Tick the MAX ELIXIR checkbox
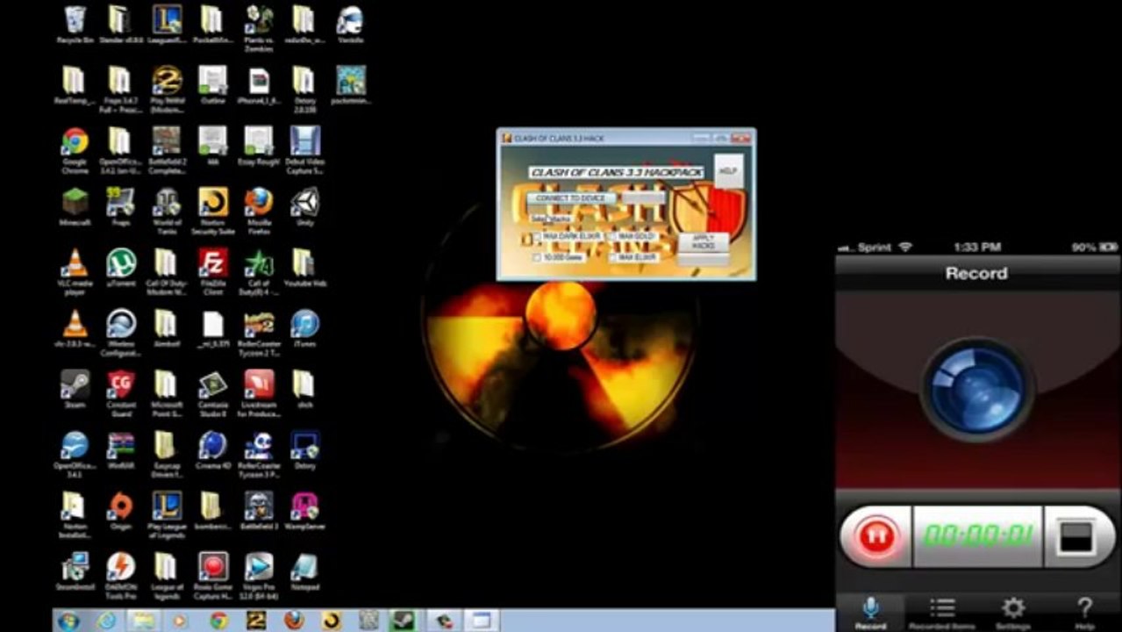Screen dimensions: 1122x632 pyautogui.click(x=612, y=258)
